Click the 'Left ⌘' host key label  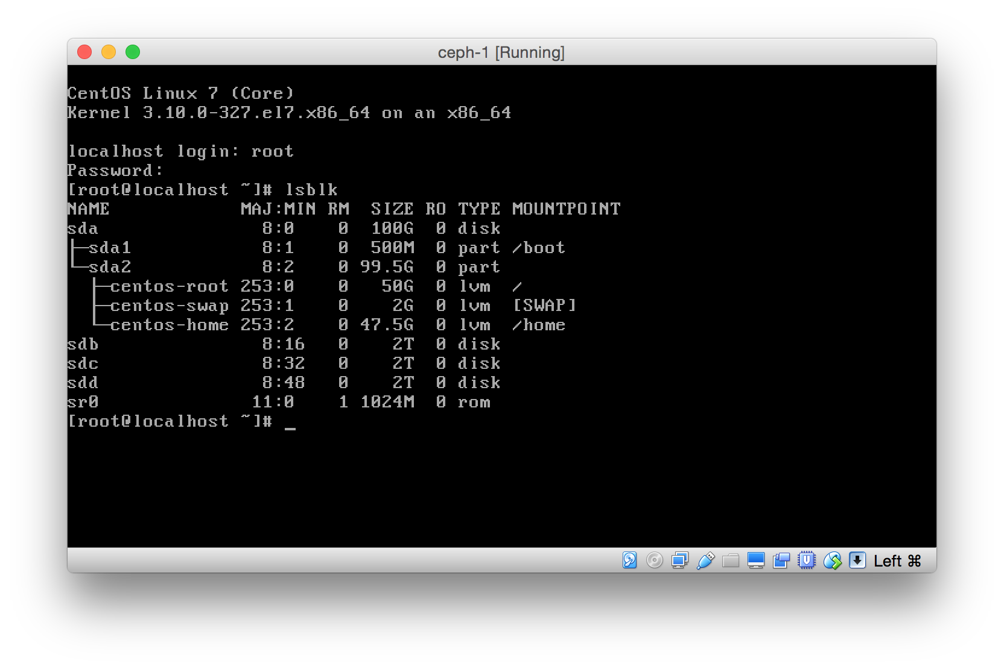[x=897, y=561]
